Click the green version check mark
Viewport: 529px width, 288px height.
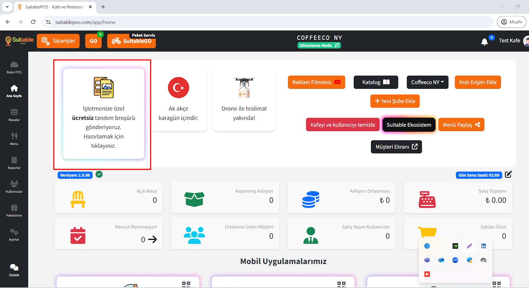(x=99, y=174)
